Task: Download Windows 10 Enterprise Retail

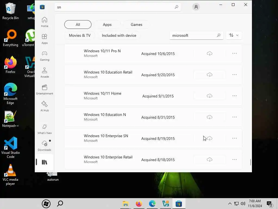Action: point(210,159)
